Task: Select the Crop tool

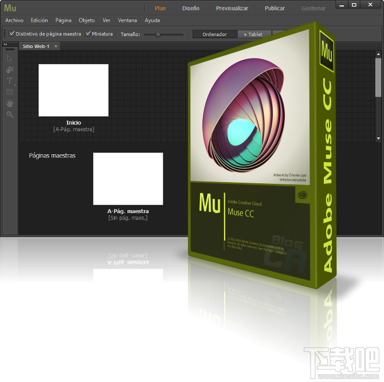Action: pos(10,69)
